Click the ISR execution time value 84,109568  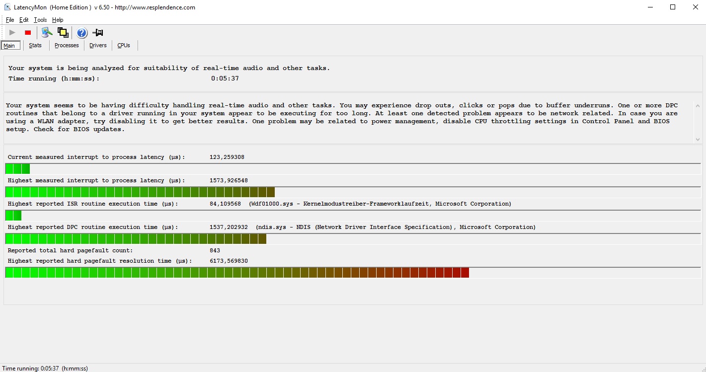tap(225, 204)
